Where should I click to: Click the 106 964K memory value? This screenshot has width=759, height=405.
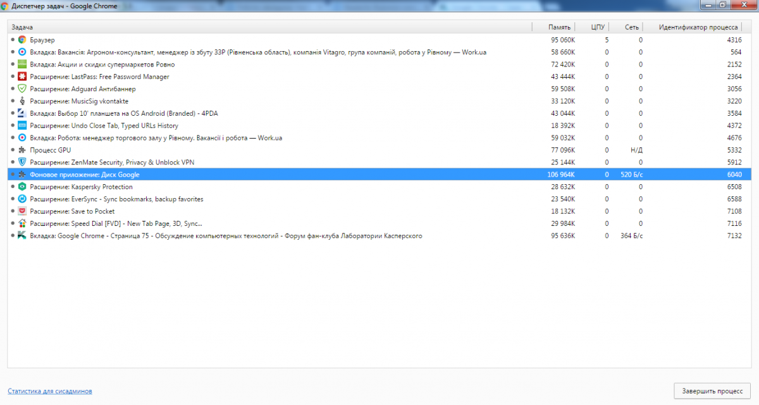click(561, 175)
